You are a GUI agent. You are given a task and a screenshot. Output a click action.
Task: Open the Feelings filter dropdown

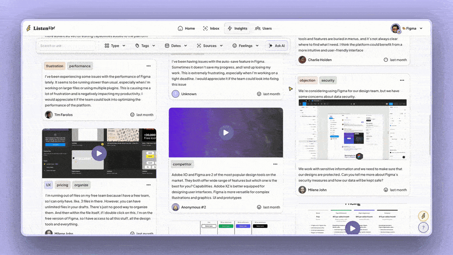pyautogui.click(x=246, y=46)
